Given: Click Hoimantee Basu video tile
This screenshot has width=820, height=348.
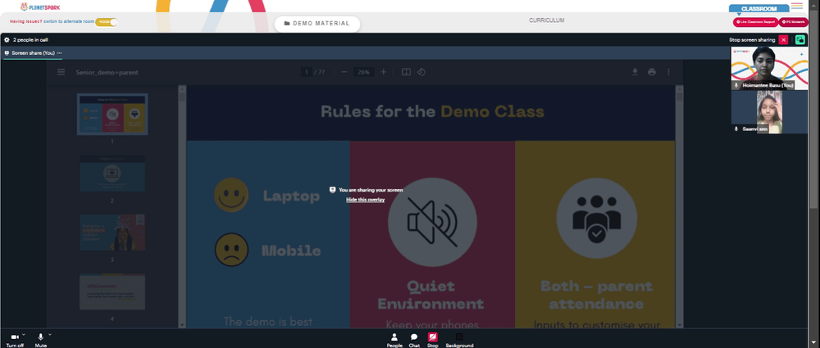Looking at the screenshot, I should click(x=769, y=68).
